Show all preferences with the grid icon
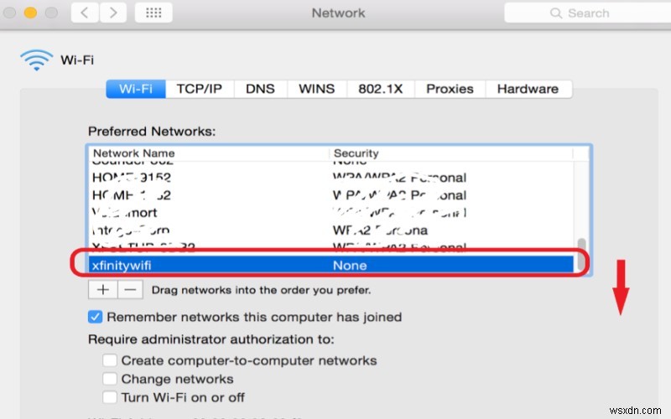The width and height of the screenshot is (671, 419). (x=153, y=13)
